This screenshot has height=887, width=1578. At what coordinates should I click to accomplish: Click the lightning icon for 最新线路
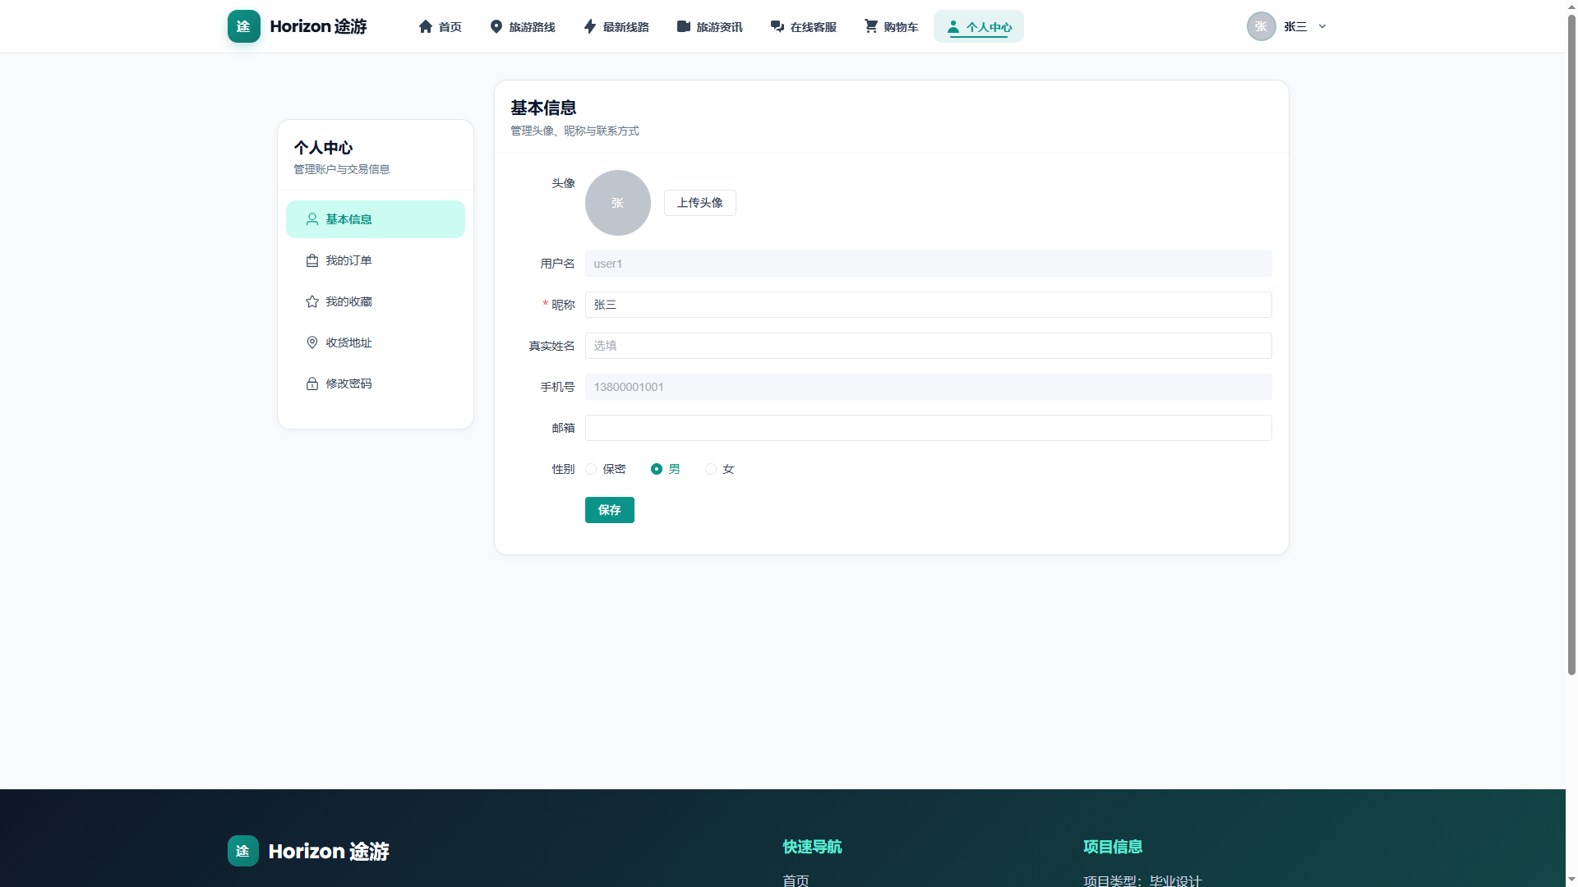590,26
